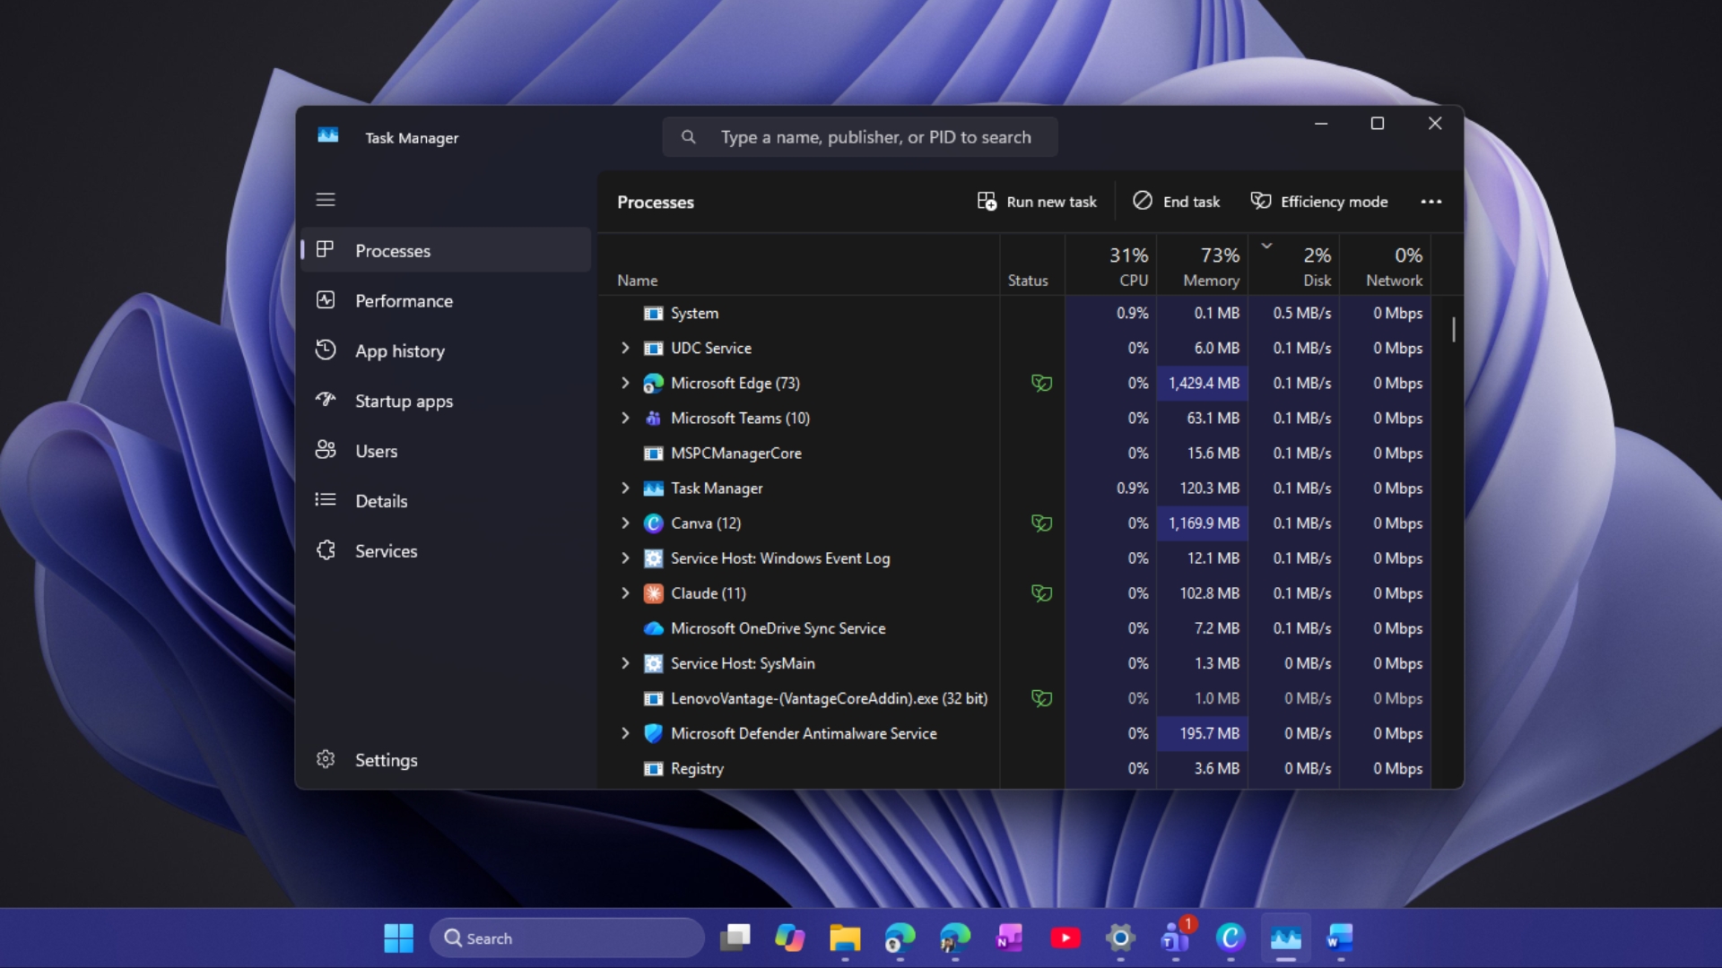The width and height of the screenshot is (1722, 968).
Task: Toggle the hamburger navigation menu
Action: pos(326,200)
